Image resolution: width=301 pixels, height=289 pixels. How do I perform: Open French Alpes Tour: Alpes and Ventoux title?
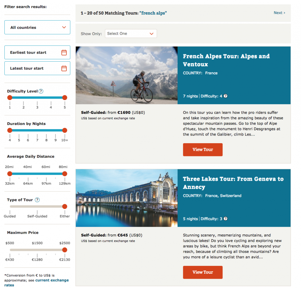(226, 60)
